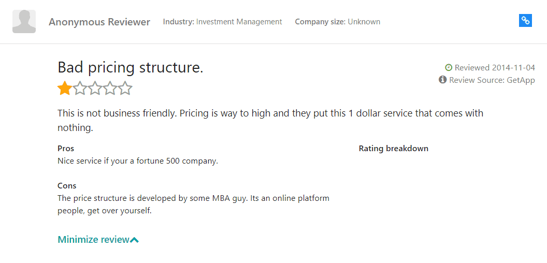Click the fifth empty rating star
547x263 pixels.
point(125,88)
